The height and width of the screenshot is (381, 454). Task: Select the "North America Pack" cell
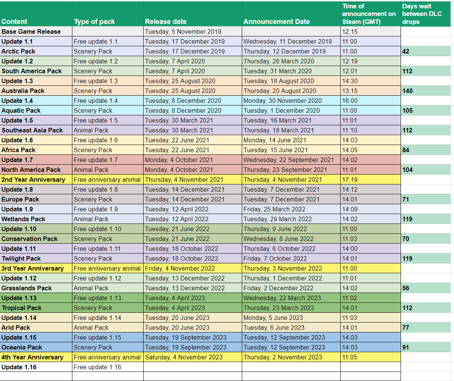coord(36,170)
